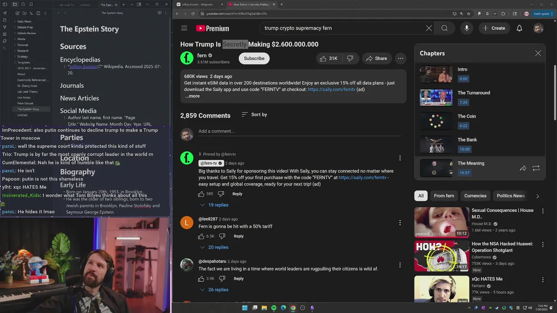This screenshot has width=557, height=313.
Task: Bookmark page star in Chrome address bar
Action: (469, 13)
